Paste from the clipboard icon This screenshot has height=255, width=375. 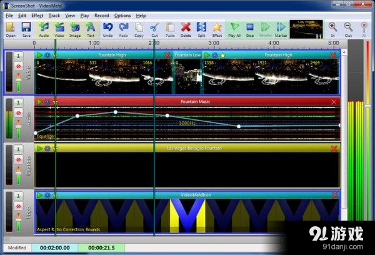tap(170, 29)
